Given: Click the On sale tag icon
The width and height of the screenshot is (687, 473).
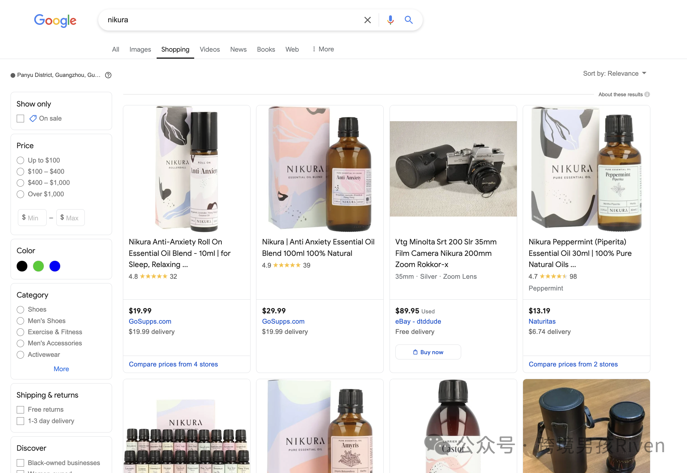Looking at the screenshot, I should [33, 118].
